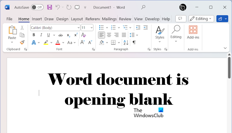Apply the red font color swatch
Viewport: 232px width, 133px height.
58,42
